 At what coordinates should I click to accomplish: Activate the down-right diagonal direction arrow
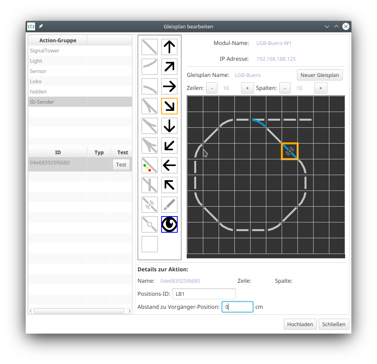[x=169, y=106]
